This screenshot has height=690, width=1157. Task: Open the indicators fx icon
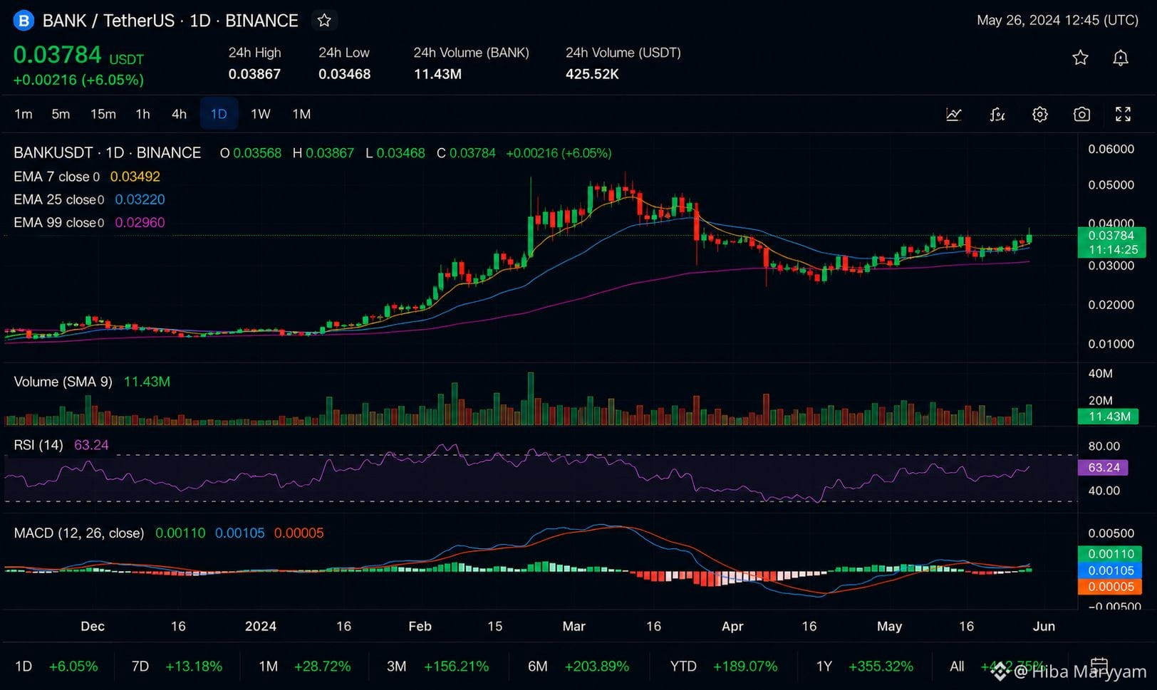997,114
